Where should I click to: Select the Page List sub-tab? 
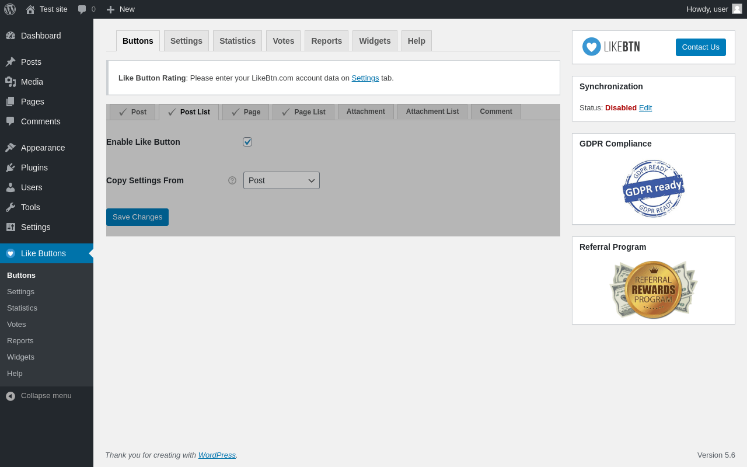pos(303,112)
